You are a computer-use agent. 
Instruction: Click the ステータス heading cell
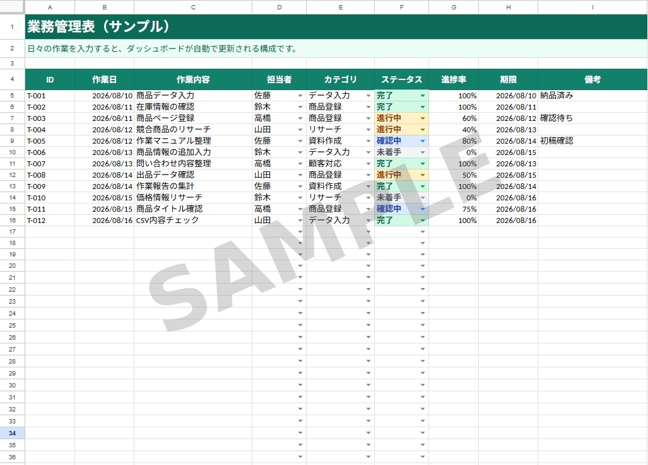(402, 79)
